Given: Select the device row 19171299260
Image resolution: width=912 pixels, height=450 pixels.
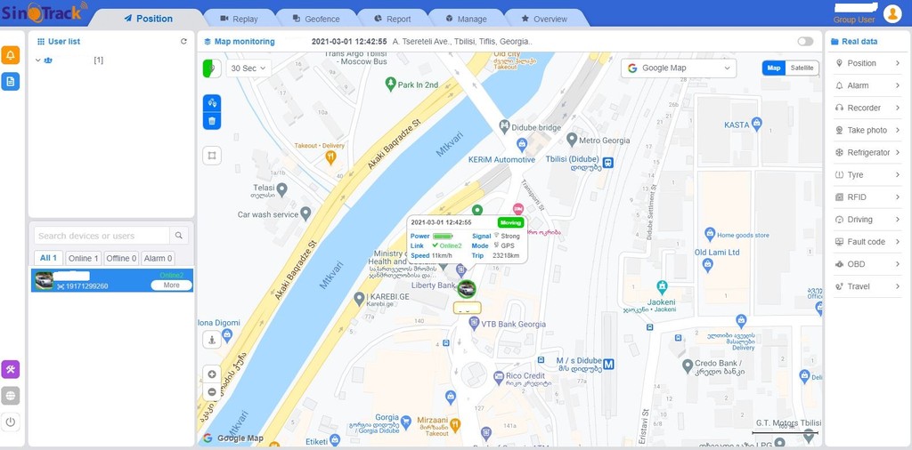Looking at the screenshot, I should [112, 280].
